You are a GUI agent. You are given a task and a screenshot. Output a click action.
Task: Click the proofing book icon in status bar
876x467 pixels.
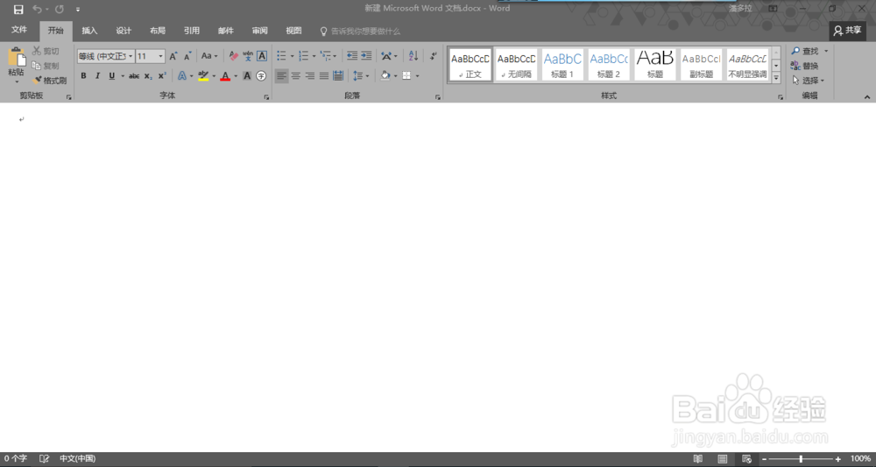pos(45,458)
